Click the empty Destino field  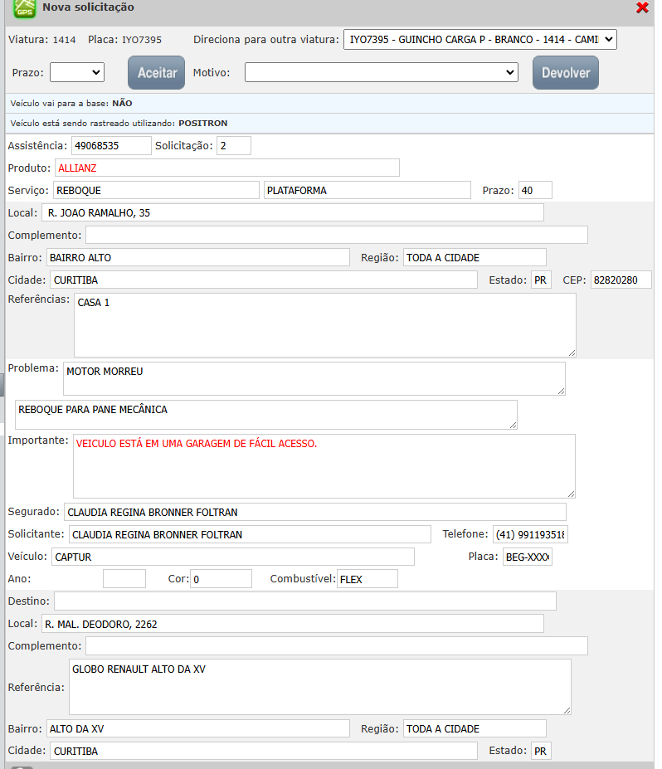(304, 601)
